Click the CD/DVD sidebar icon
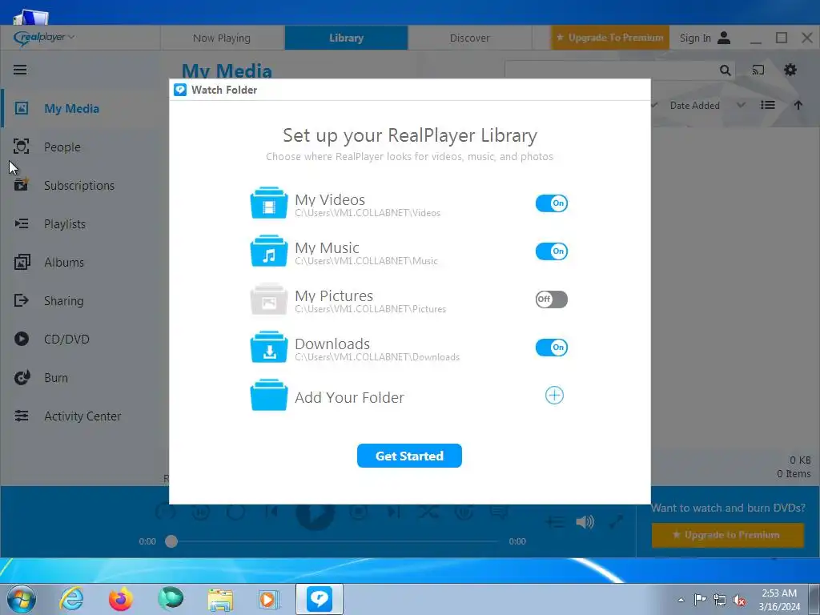820x615 pixels. click(22, 339)
